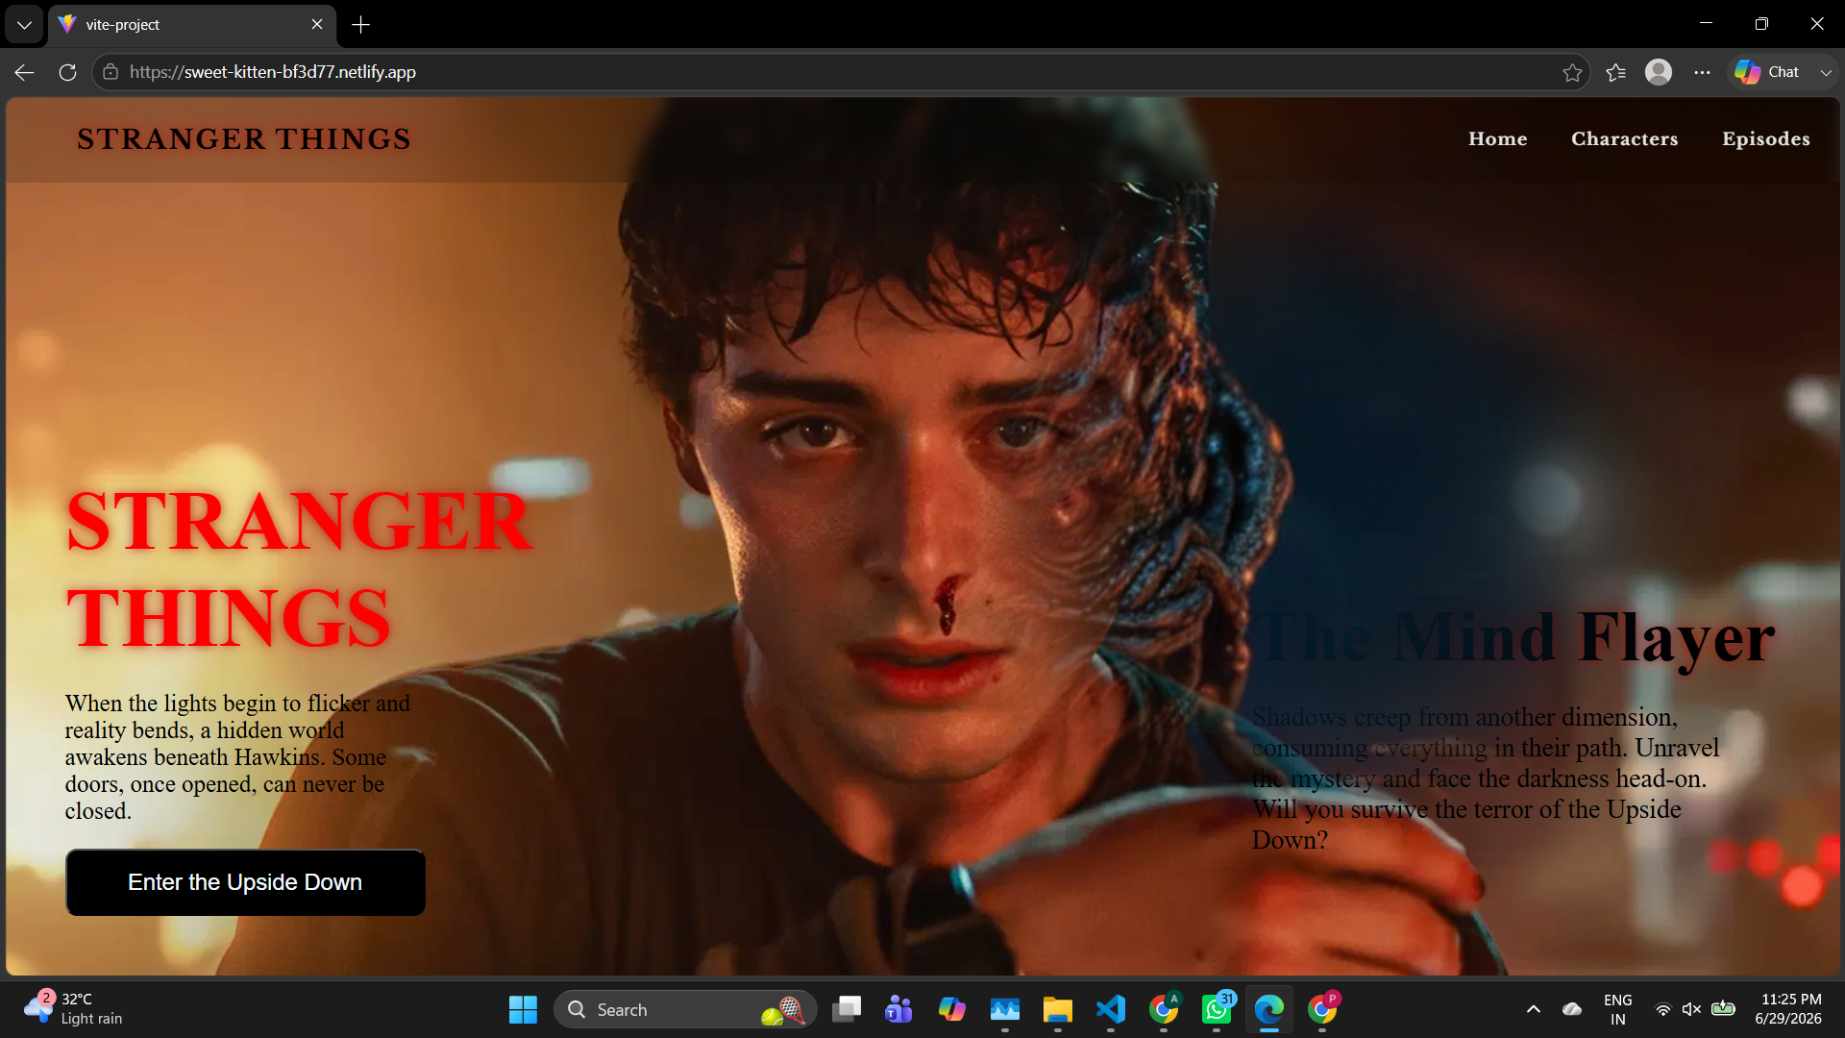Open the clock showing 11:25 PM
The image size is (1845, 1038).
1789,1010
